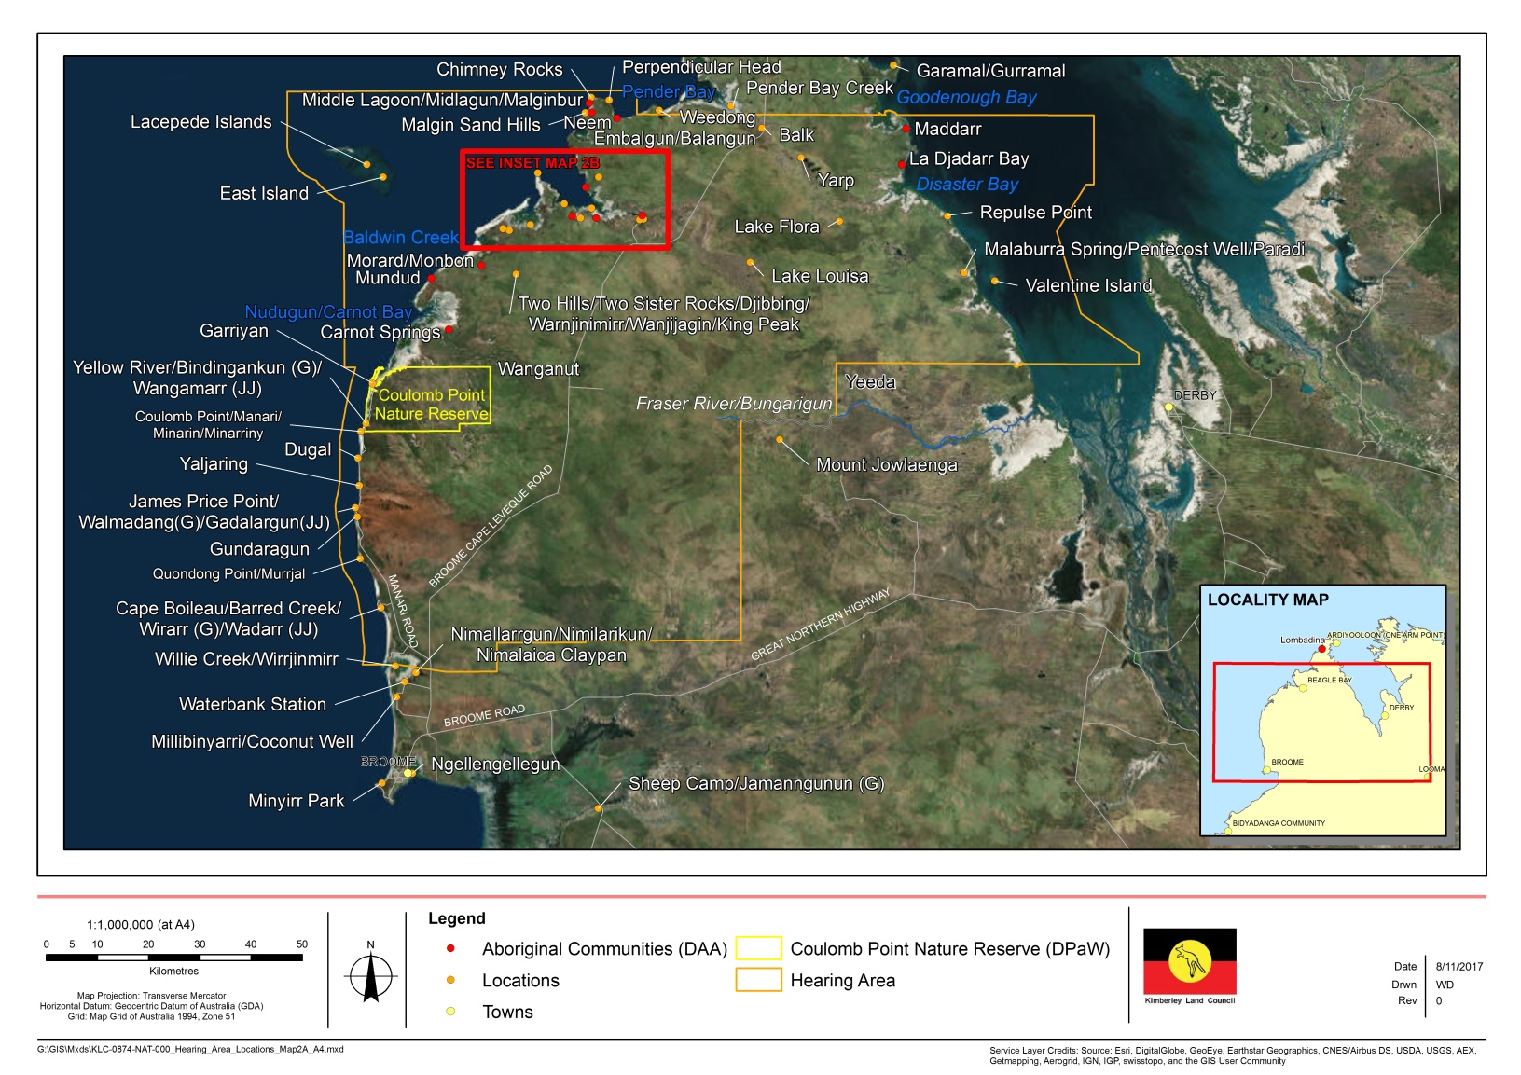Click the 'Carnot Springs' label
The width and height of the screenshot is (1521, 1075).
pos(380,333)
